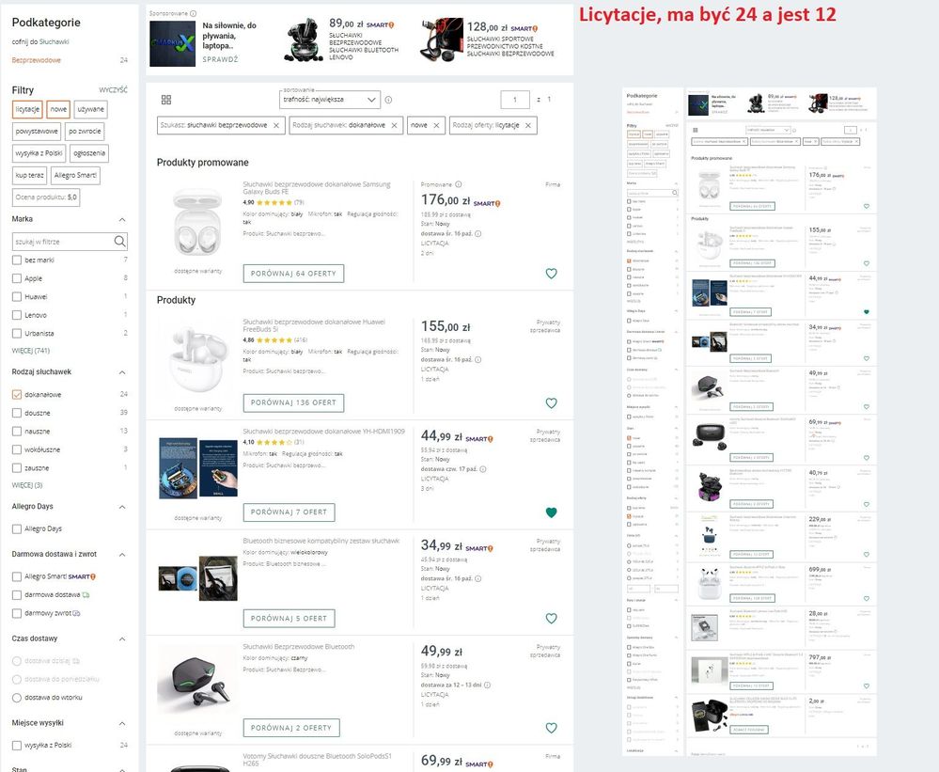Check the 'wokółuszne' headphone type checkbox

tap(17, 449)
